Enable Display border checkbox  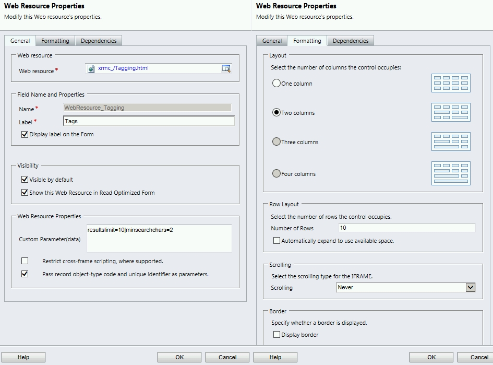(276, 335)
